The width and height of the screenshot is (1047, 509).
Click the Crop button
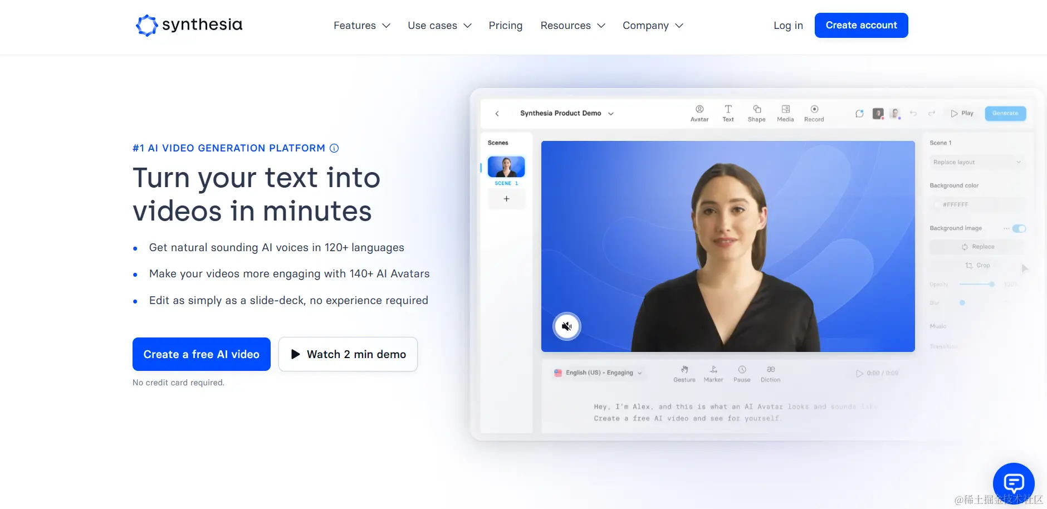(x=977, y=266)
